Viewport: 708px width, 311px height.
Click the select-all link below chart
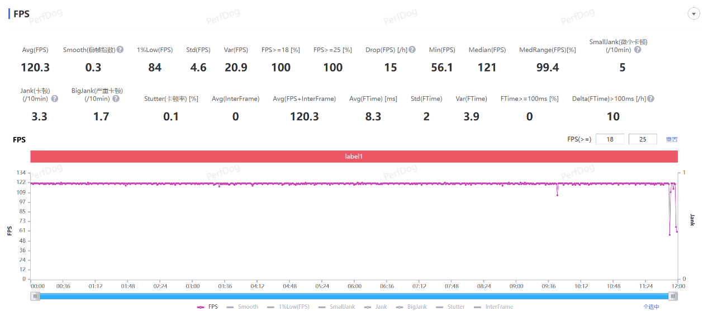[x=651, y=307]
